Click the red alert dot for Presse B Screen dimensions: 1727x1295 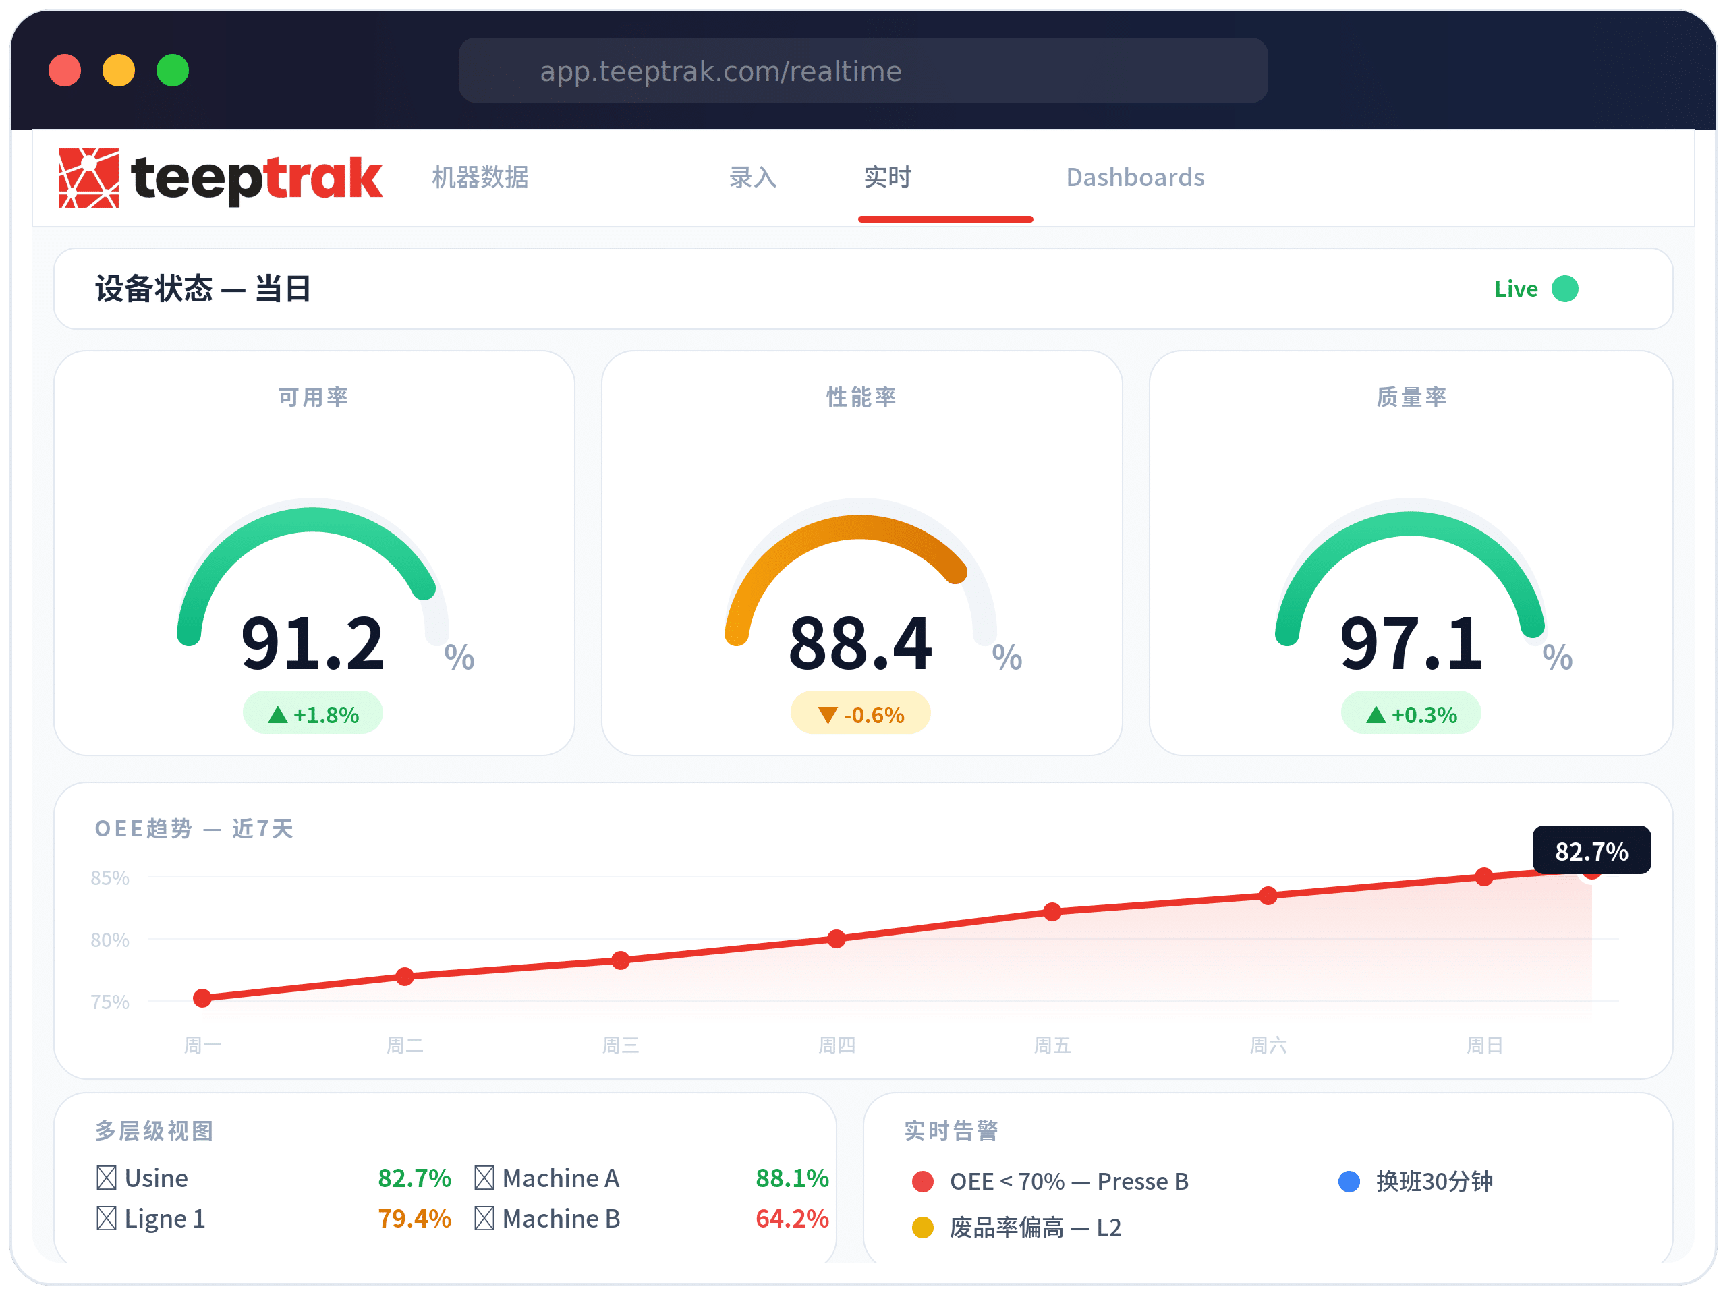point(923,1181)
